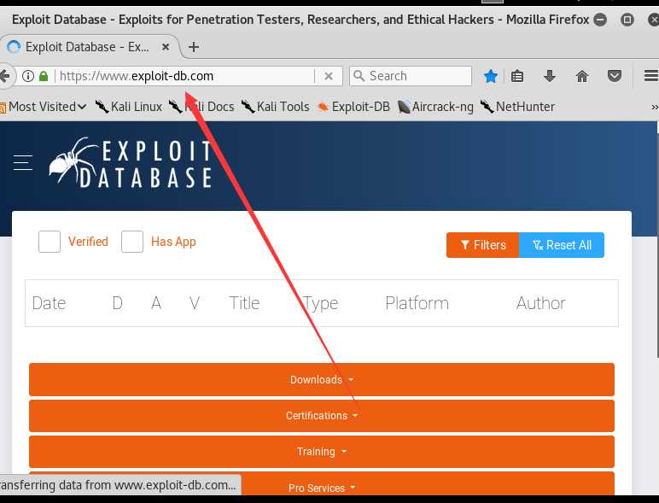Viewport: 659px width, 503px height.
Task: Click the Exploit Database spider logo
Action: point(131,163)
